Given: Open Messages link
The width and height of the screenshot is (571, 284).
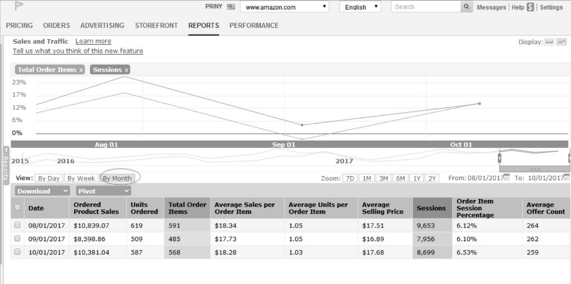Looking at the screenshot, I should pos(491,7).
